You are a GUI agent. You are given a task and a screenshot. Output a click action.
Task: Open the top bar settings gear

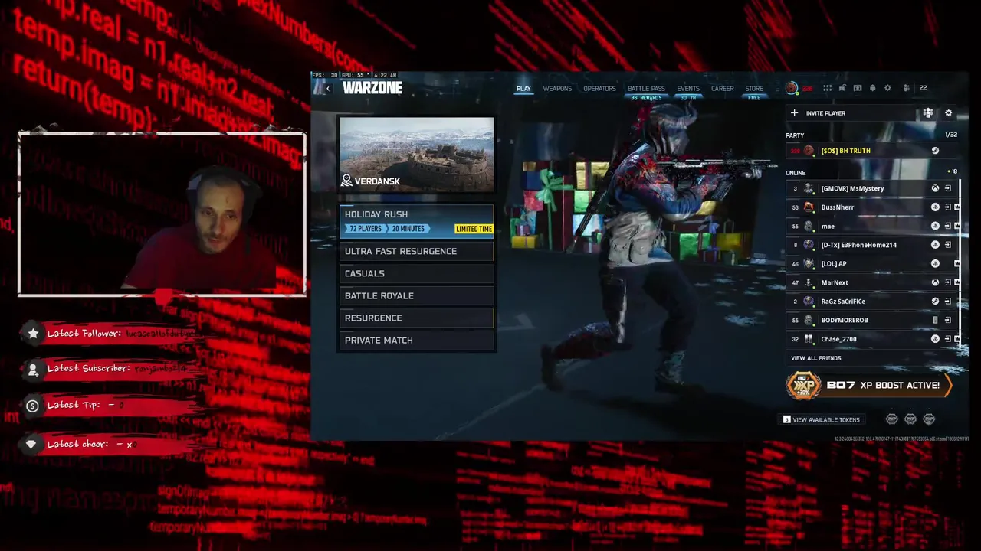(x=887, y=88)
